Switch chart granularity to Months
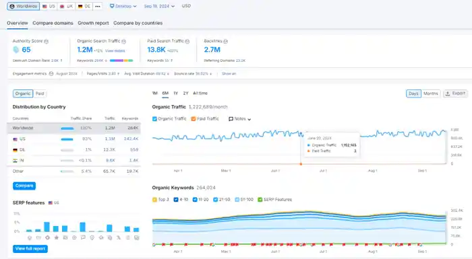Image resolution: width=472 pixels, height=259 pixels. 431,94
